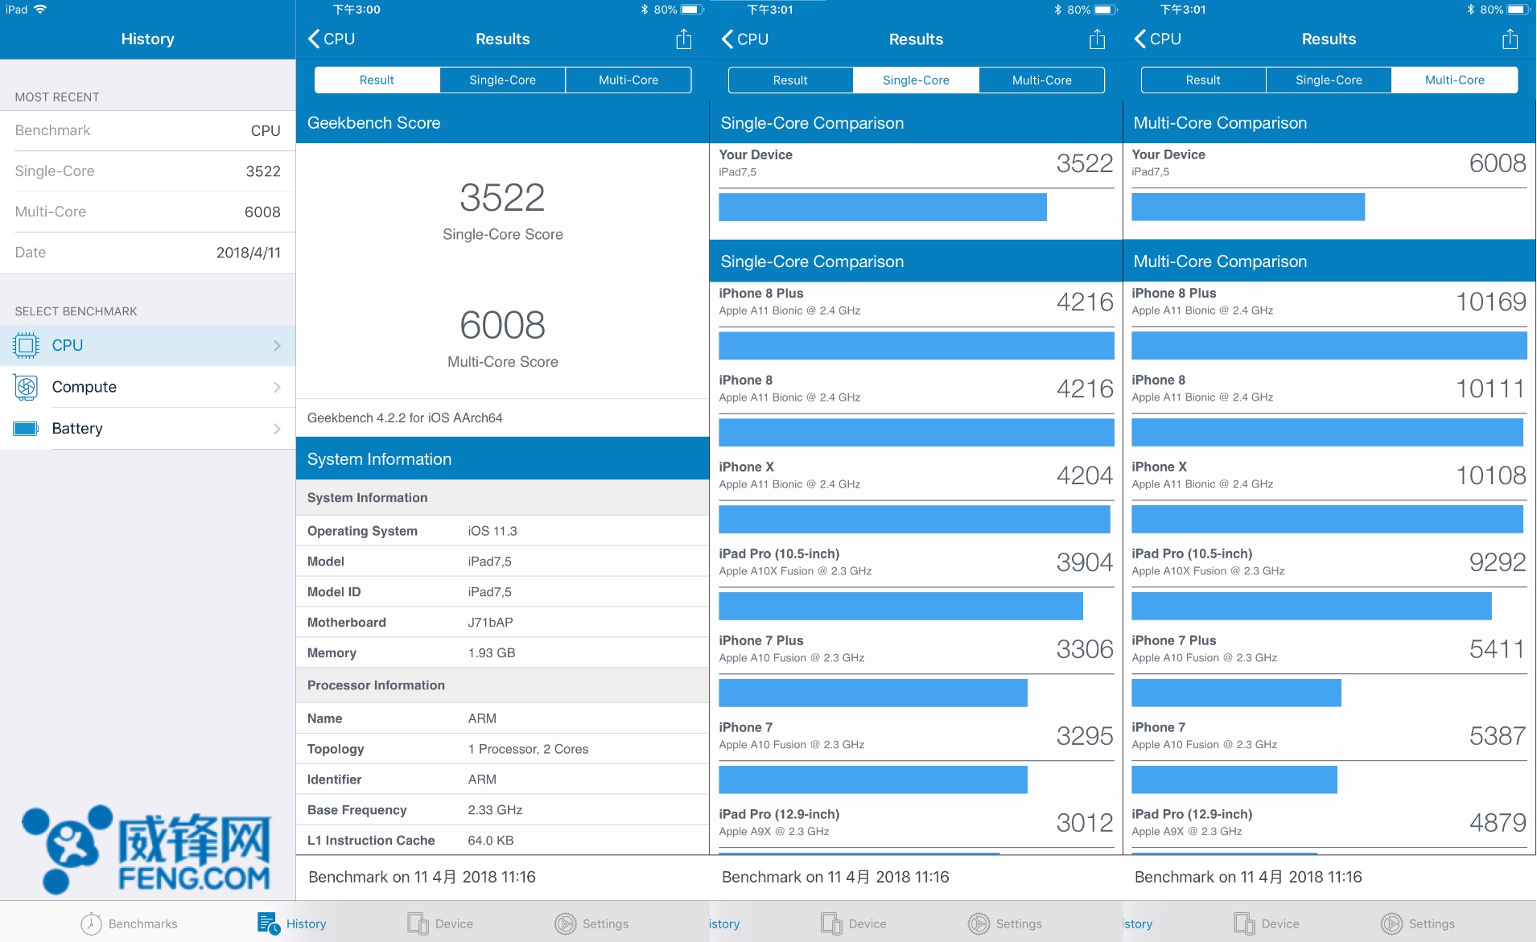Image resolution: width=1537 pixels, height=942 pixels.
Task: Expand the Battery row chevron
Action: (277, 429)
